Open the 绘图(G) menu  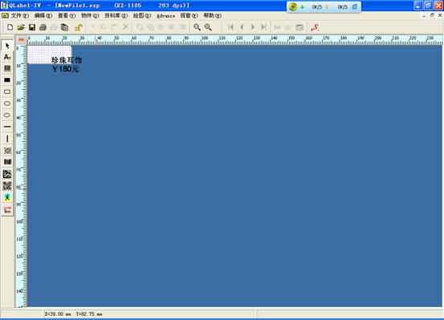pyautogui.click(x=142, y=15)
